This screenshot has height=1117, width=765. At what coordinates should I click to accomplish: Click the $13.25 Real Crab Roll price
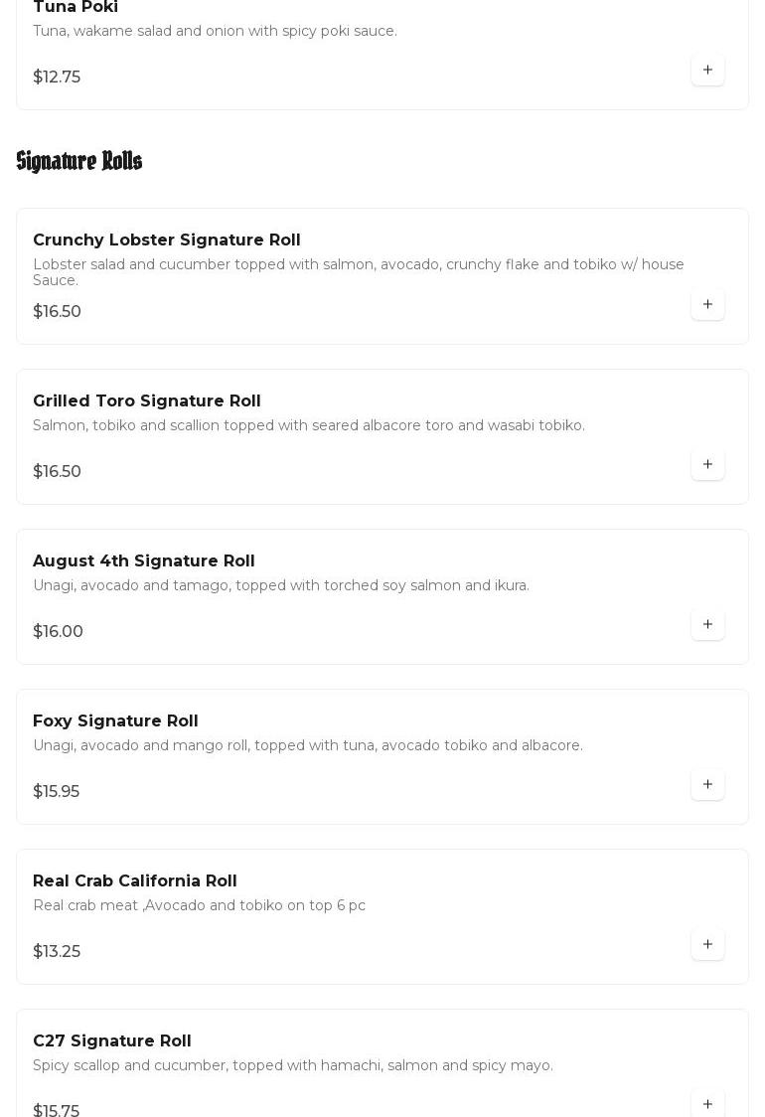coord(57,951)
